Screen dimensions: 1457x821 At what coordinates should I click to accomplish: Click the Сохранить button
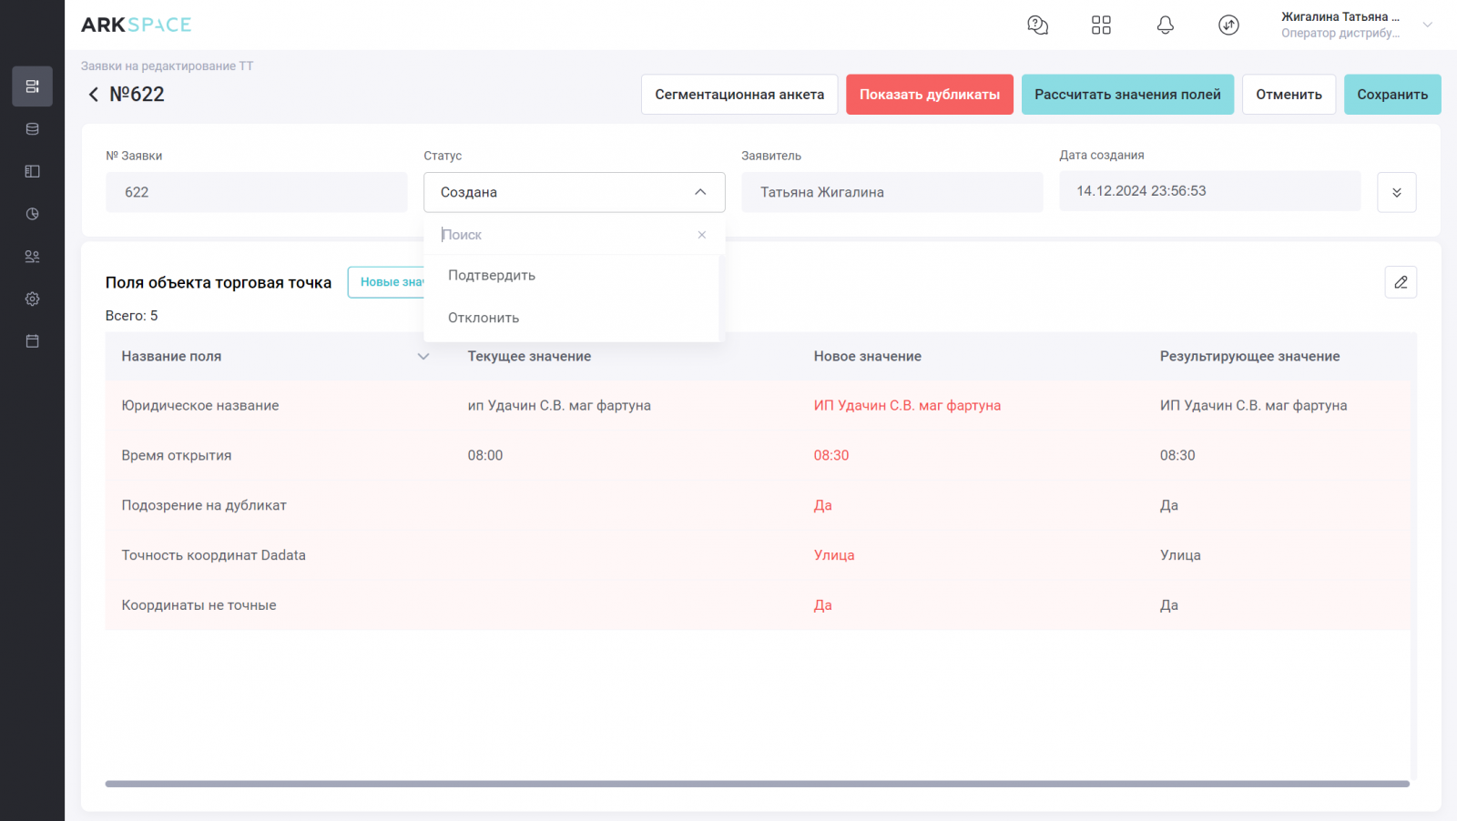[1391, 95]
